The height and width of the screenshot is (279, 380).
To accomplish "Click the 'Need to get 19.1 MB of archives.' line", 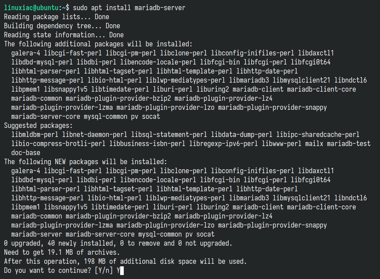I will click(x=62, y=253).
